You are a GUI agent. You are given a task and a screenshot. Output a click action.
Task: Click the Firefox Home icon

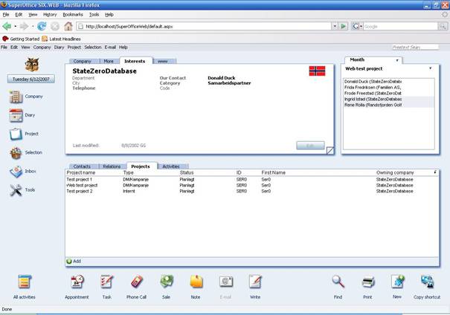68,26
